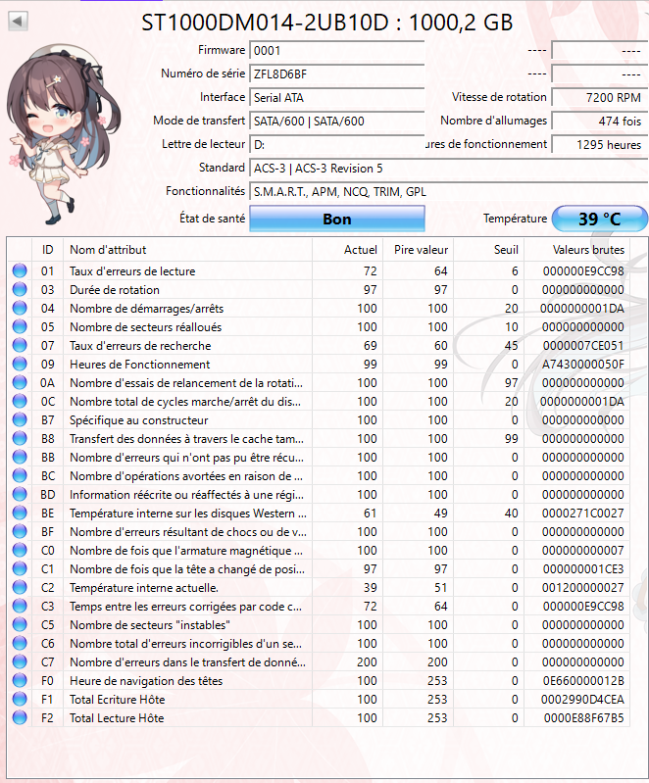Click the drive letter field D:
This screenshot has height=783, width=649.
(337, 144)
